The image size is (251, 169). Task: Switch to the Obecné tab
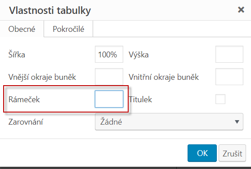(x=22, y=29)
